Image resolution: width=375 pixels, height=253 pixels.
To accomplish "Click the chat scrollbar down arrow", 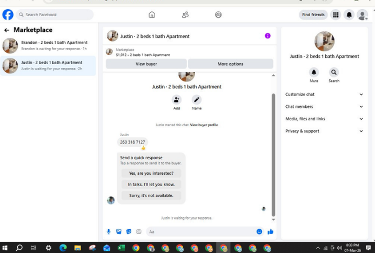I will (x=273, y=220).
